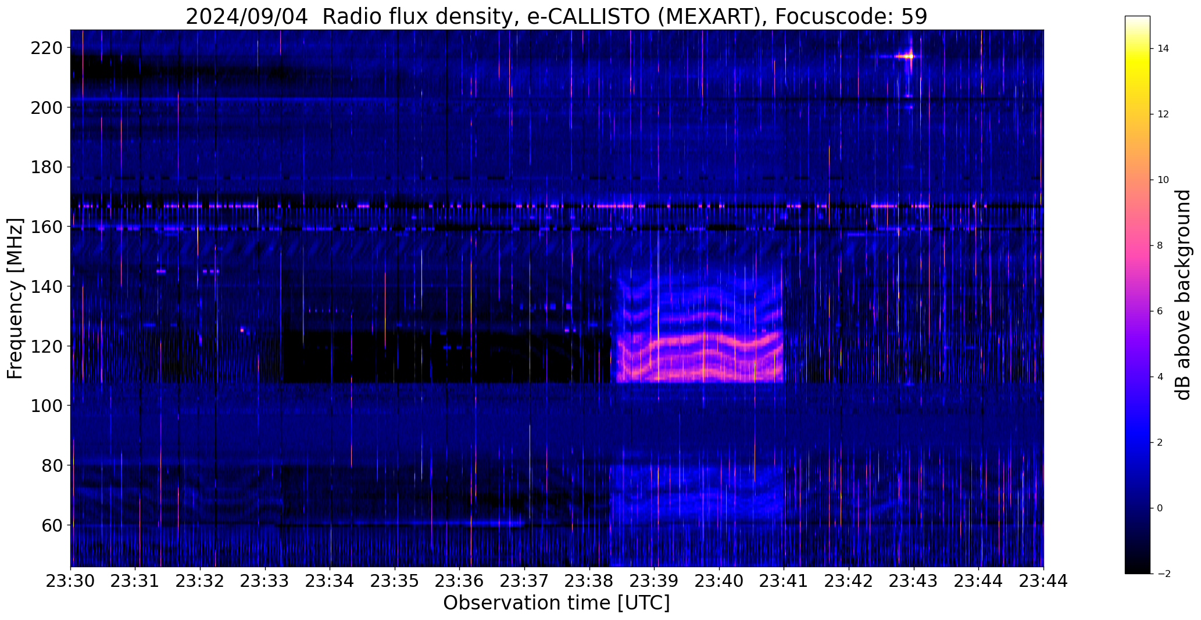1201x620 pixels.
Task: Click the 160 frequency tick label
Action: (x=45, y=227)
